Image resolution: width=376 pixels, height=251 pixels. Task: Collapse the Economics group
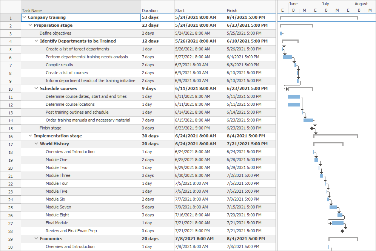pos(36,239)
